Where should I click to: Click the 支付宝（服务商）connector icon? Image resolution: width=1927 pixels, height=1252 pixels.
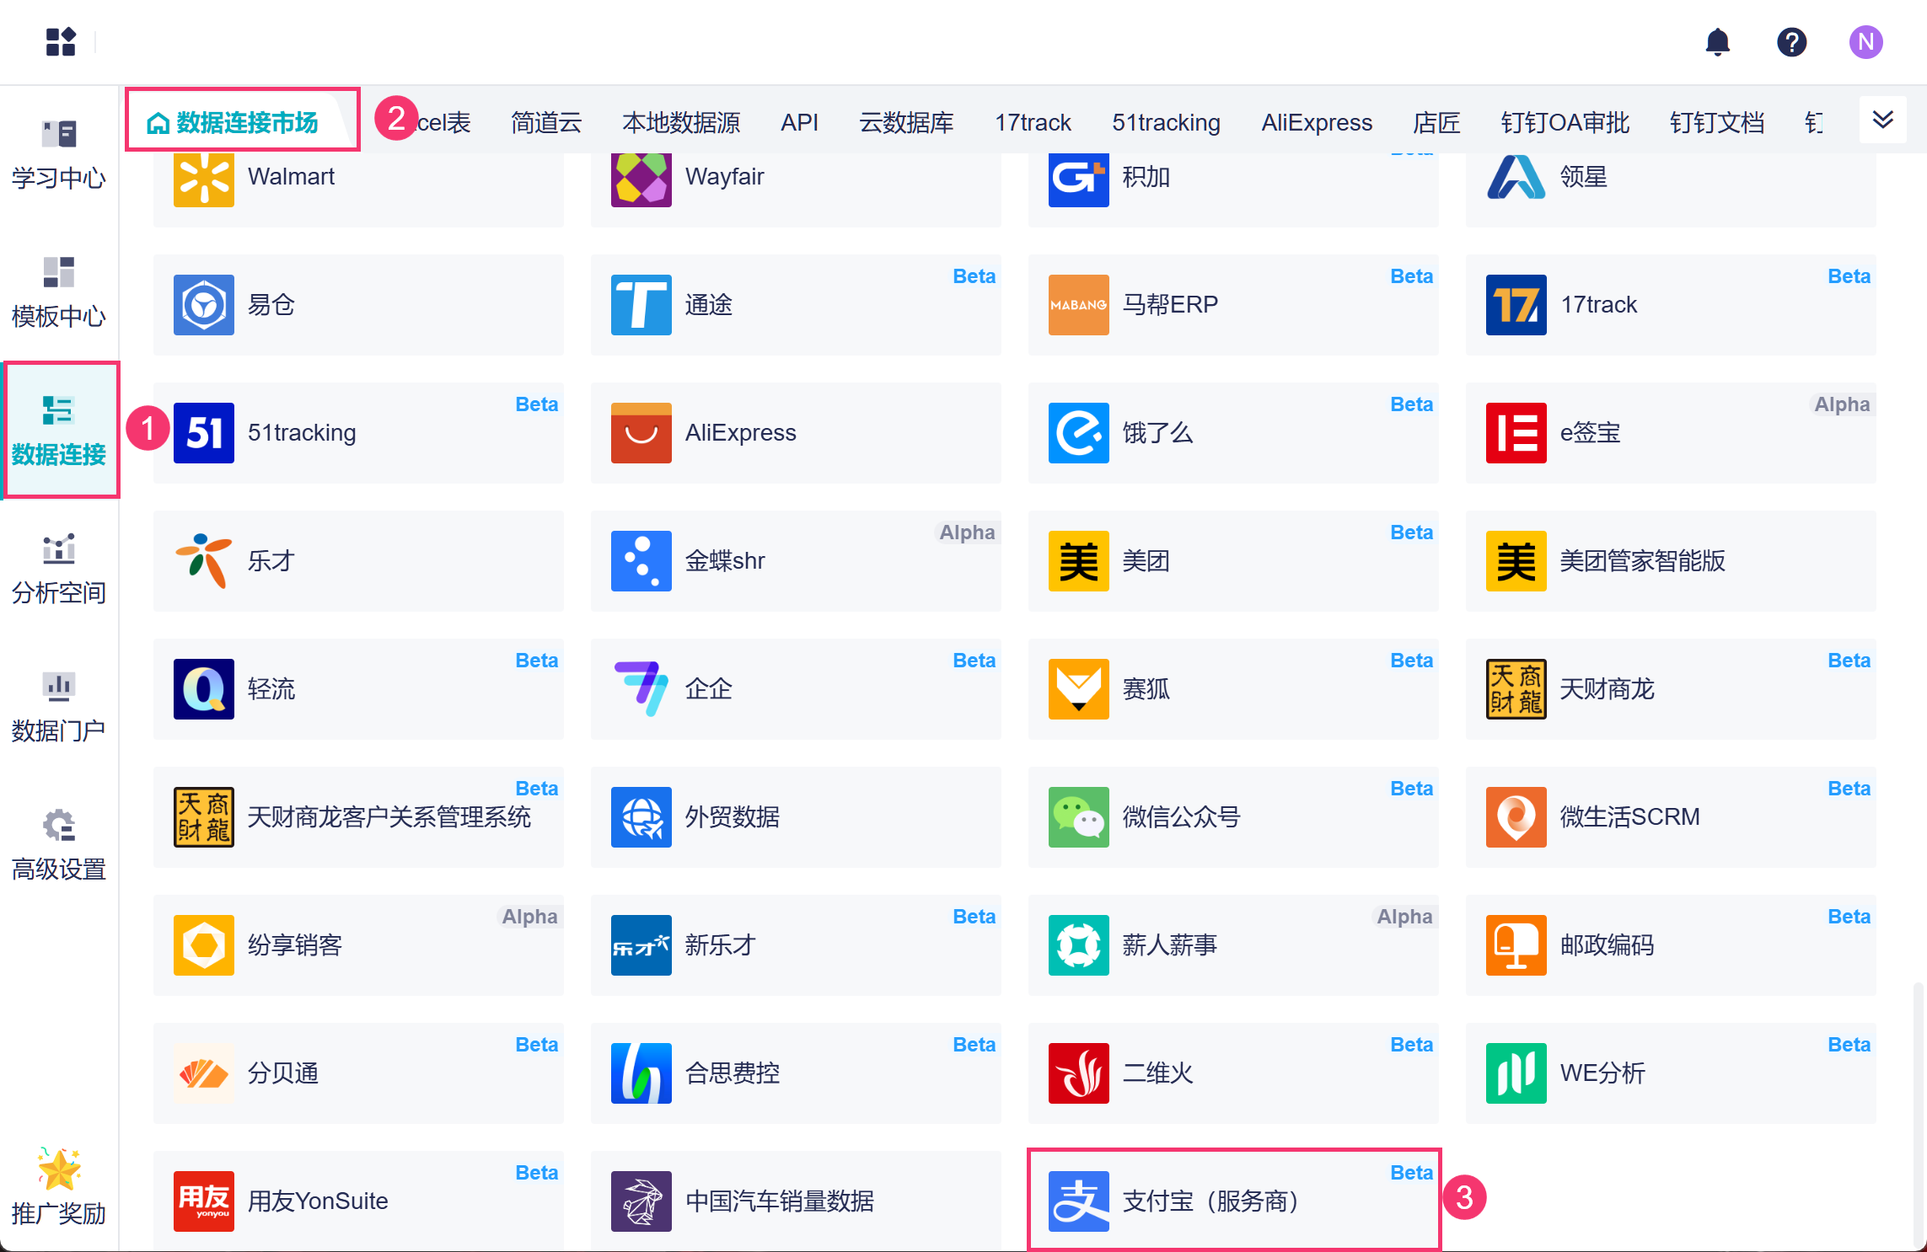tap(1079, 1201)
